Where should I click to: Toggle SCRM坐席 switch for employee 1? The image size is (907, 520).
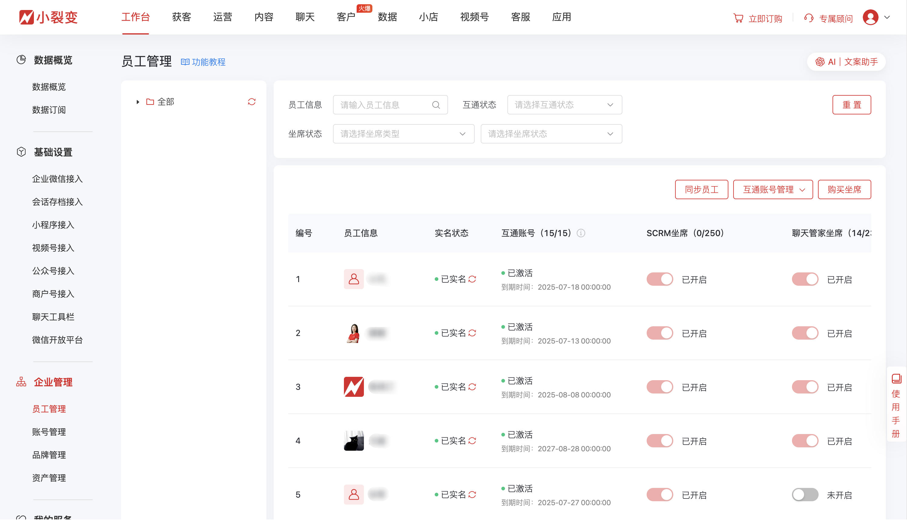(x=659, y=279)
